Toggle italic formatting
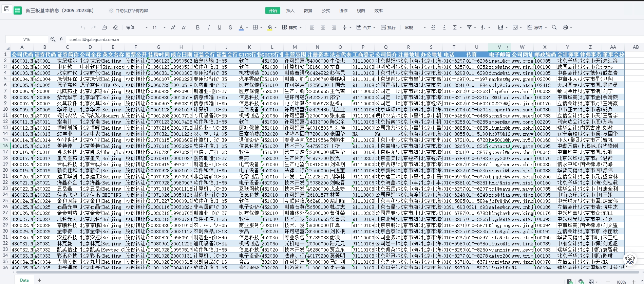 click(209, 27)
